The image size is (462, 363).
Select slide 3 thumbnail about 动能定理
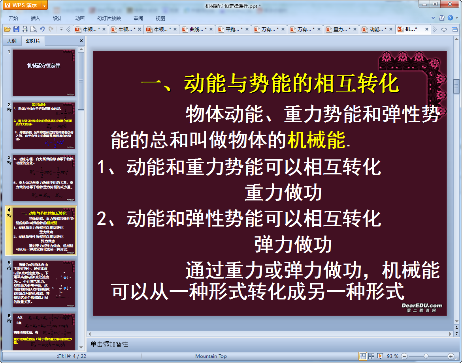coord(43,178)
